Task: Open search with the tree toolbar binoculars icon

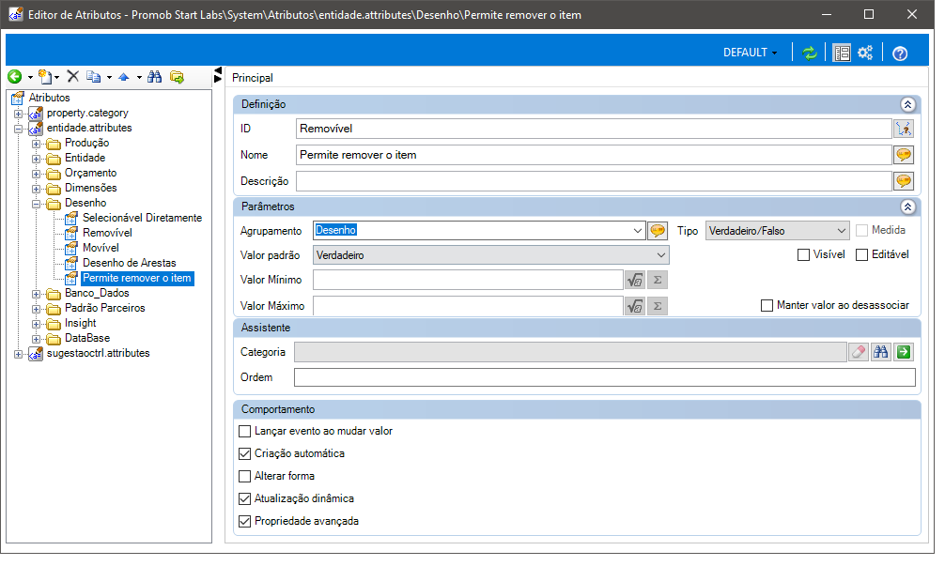Action: click(x=154, y=76)
